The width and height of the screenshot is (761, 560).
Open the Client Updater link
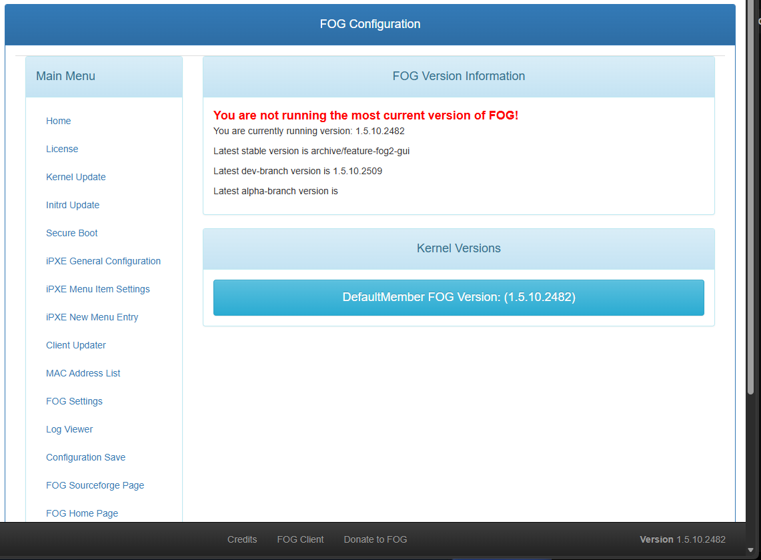[x=76, y=345]
